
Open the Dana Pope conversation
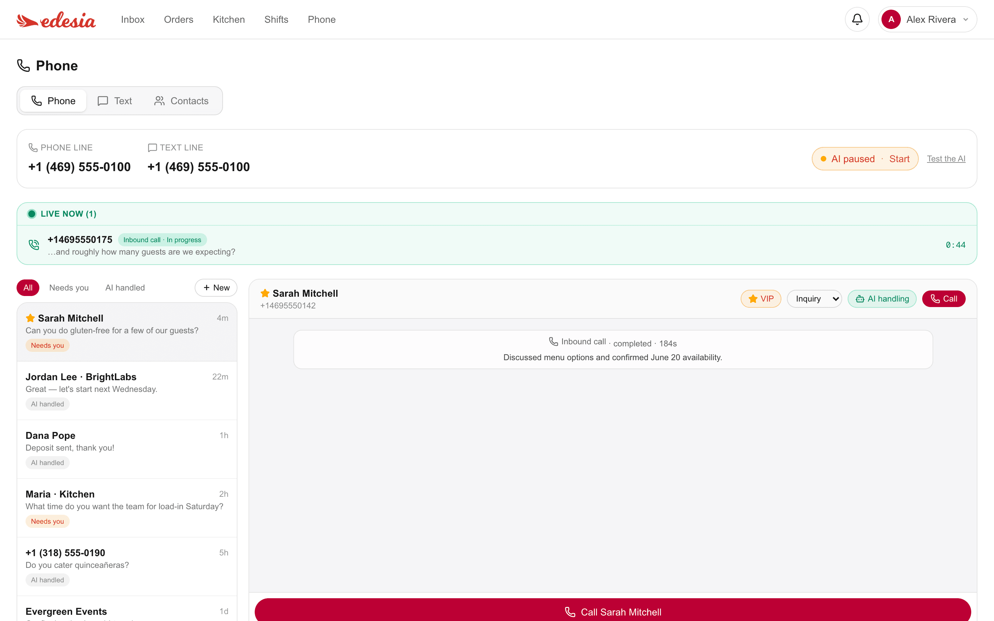[127, 449]
